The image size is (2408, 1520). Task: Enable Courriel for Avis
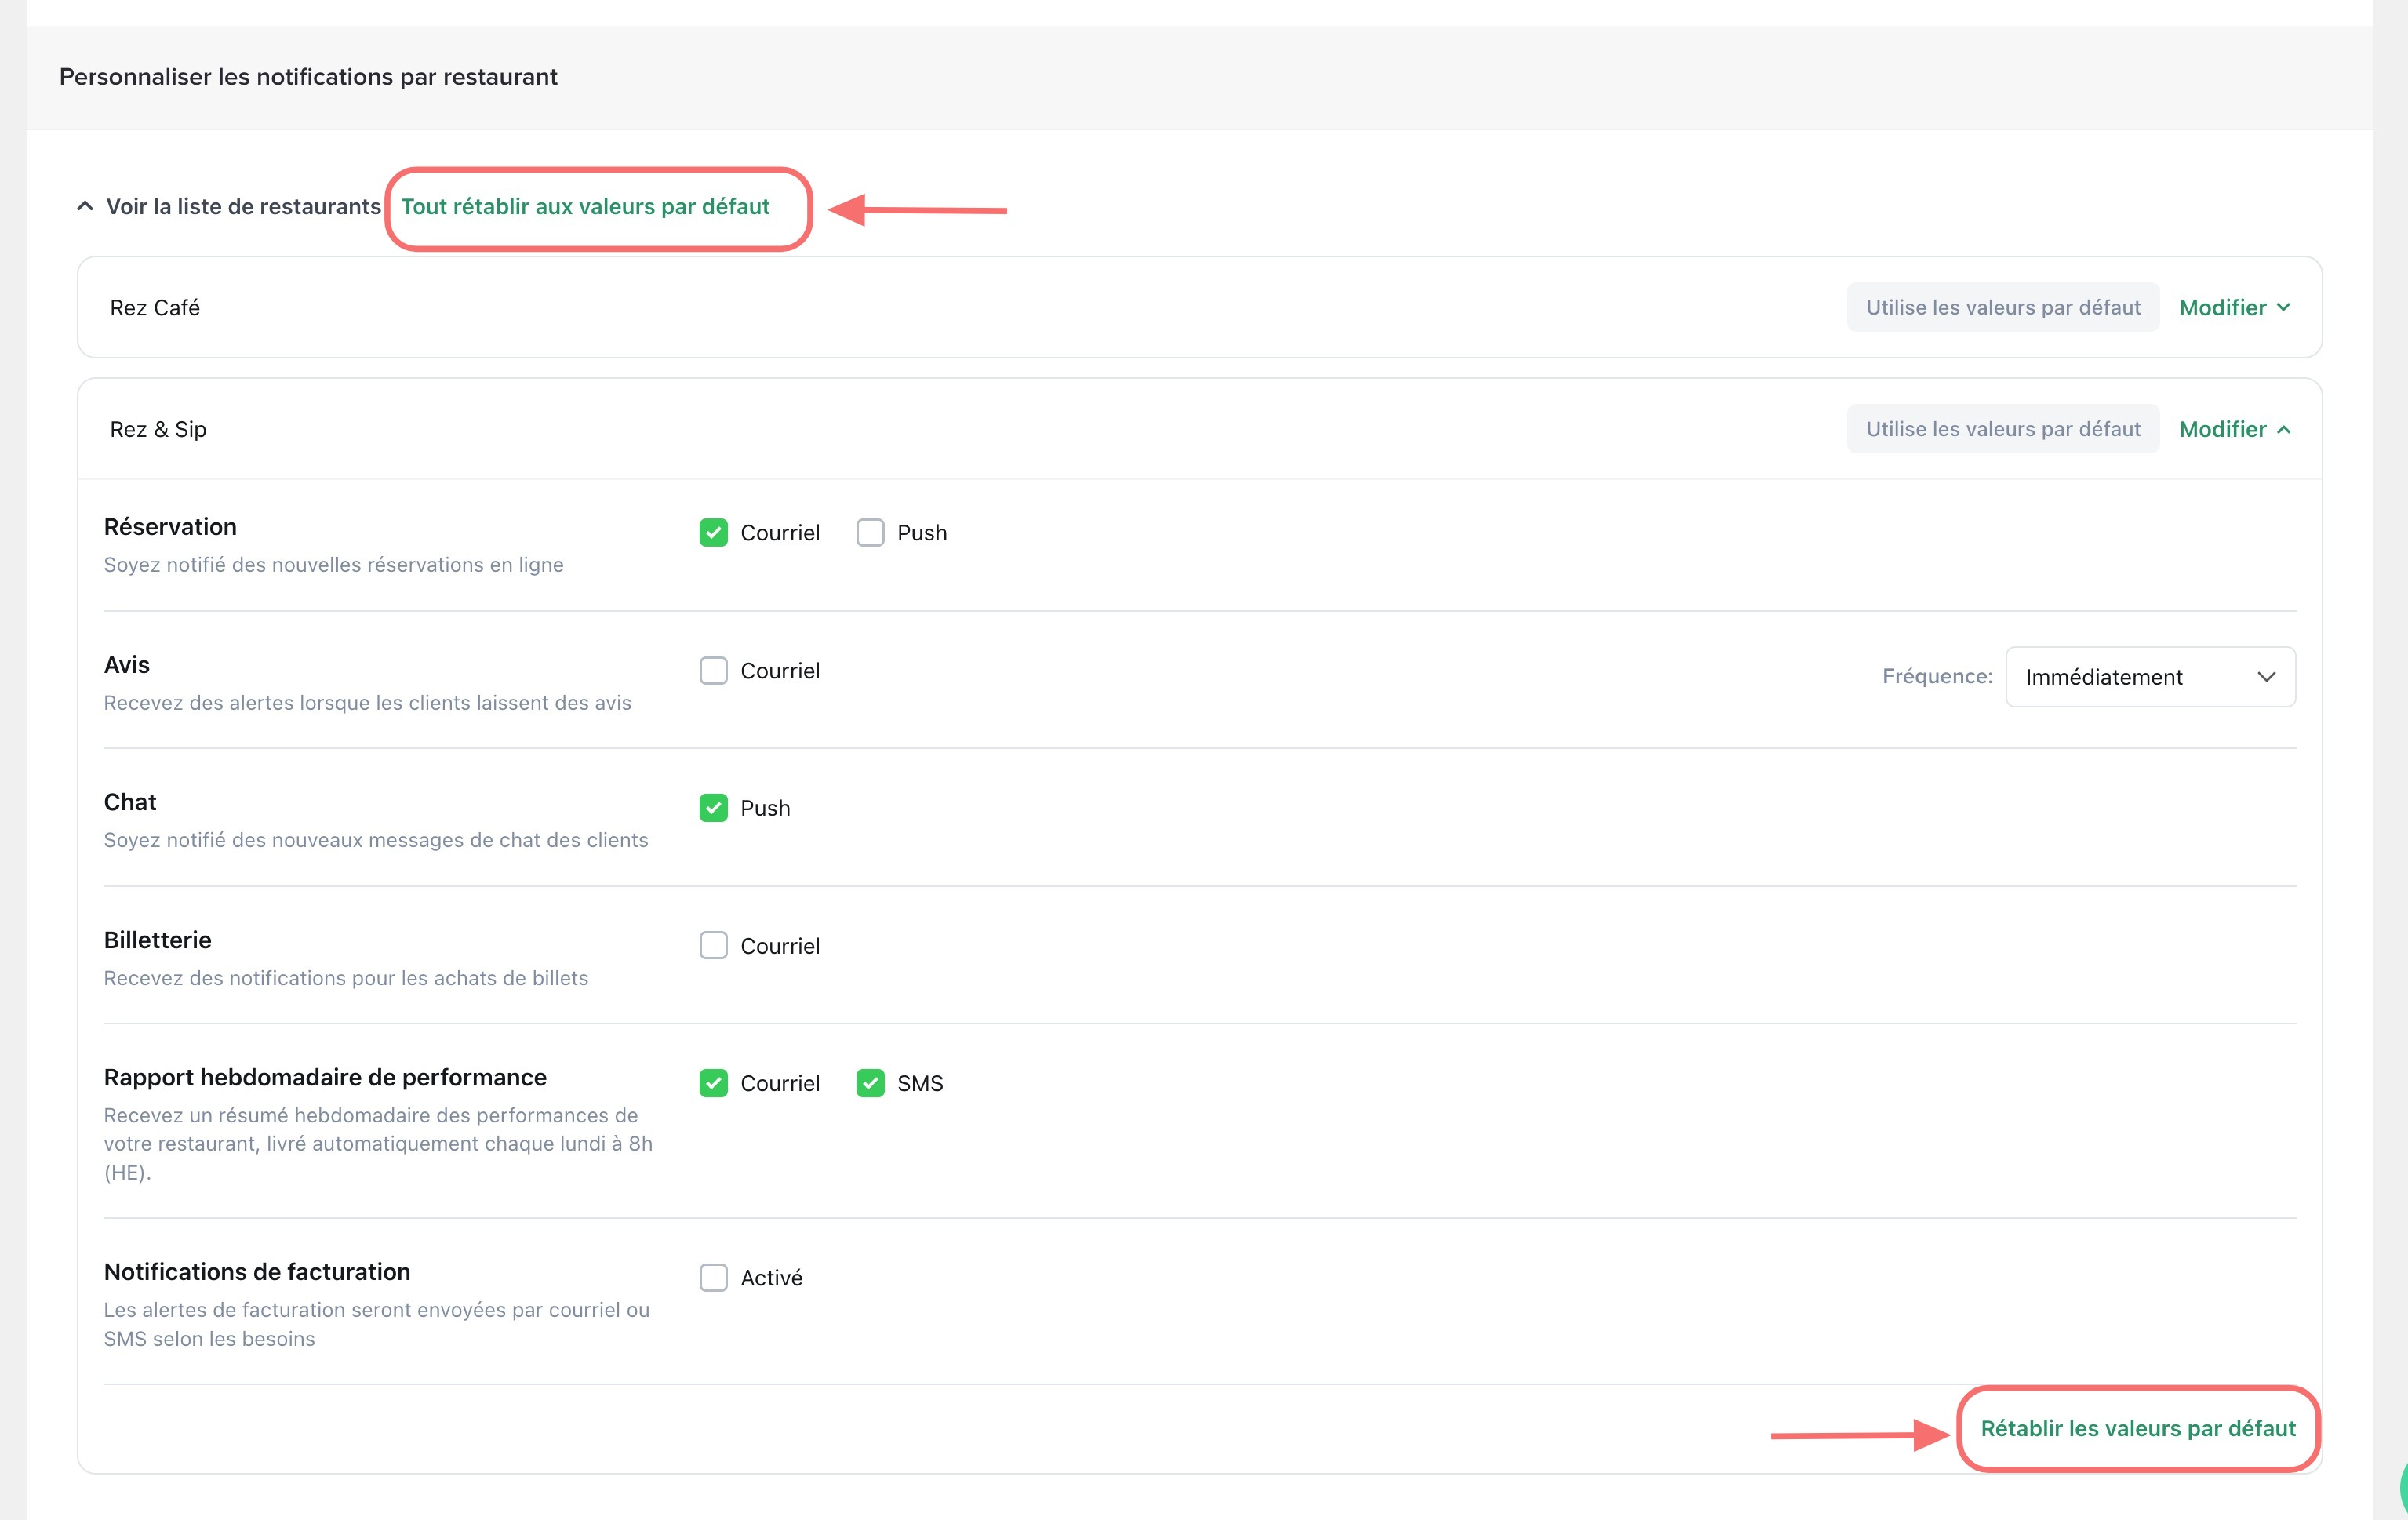pyautogui.click(x=713, y=671)
